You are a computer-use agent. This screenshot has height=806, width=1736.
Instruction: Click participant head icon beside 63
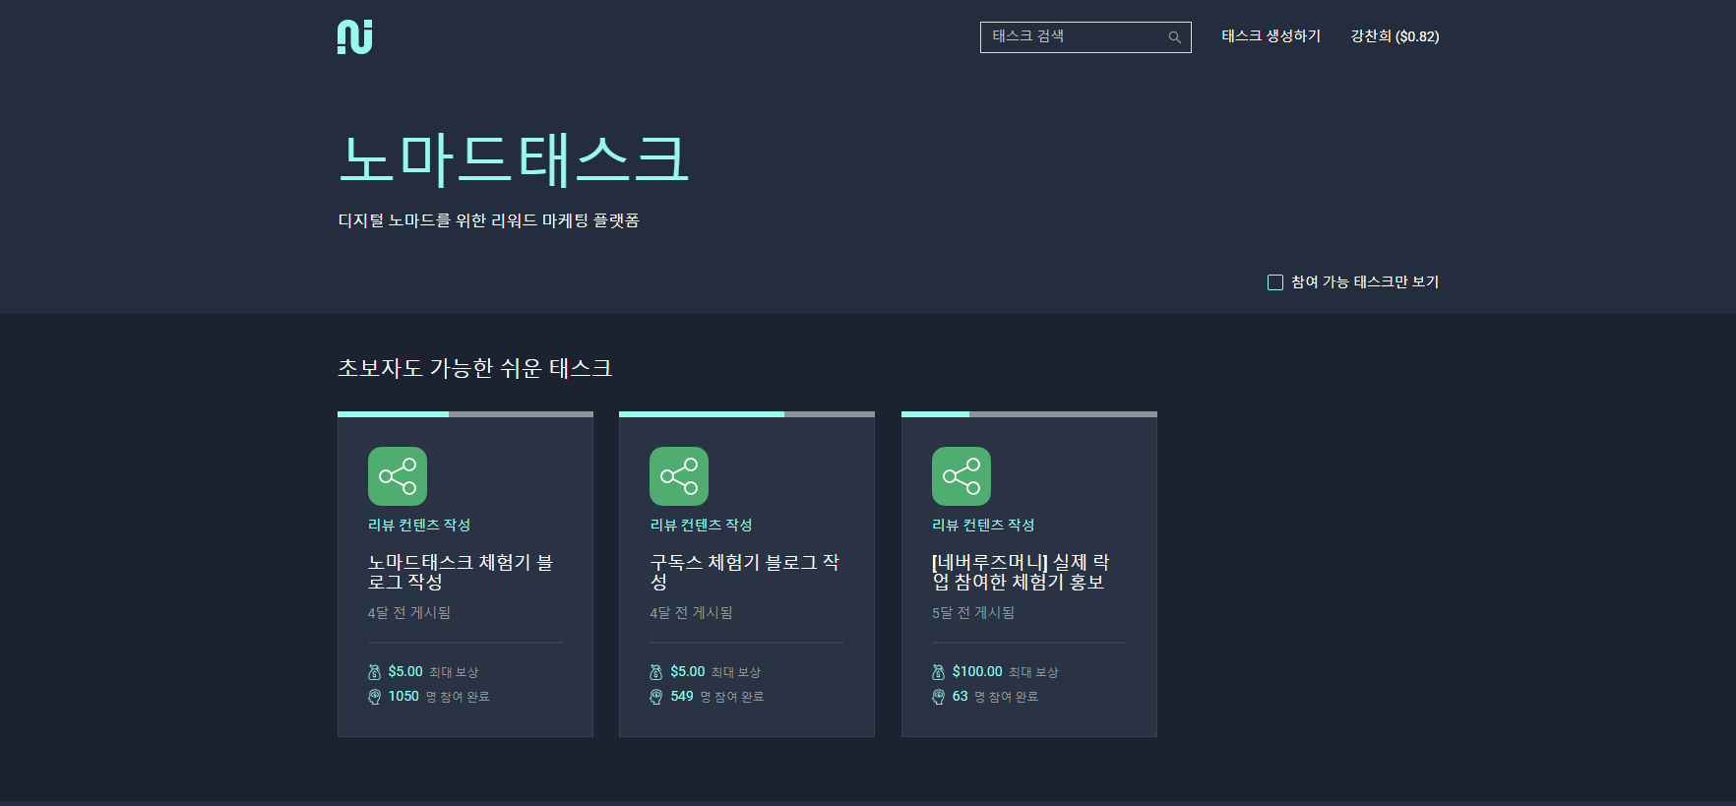click(939, 697)
